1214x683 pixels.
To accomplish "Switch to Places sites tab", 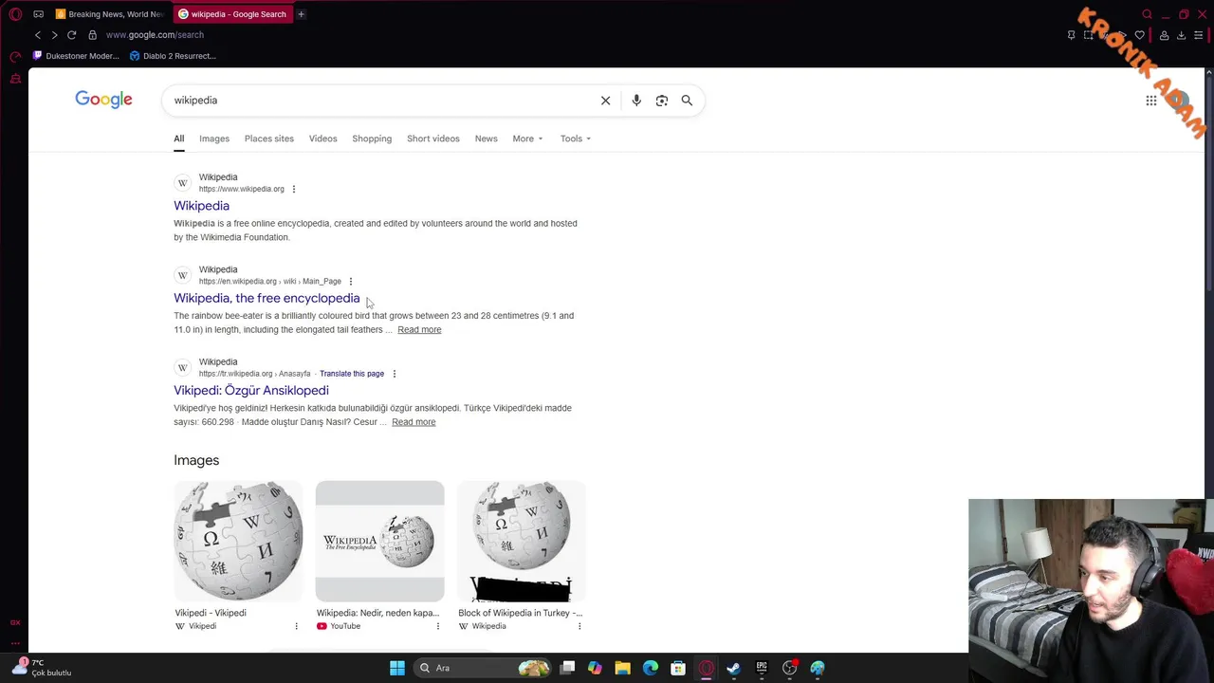I will pos(269,138).
